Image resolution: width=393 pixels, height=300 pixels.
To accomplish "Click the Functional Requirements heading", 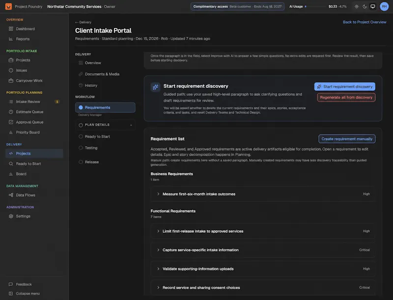I will pos(173,211).
